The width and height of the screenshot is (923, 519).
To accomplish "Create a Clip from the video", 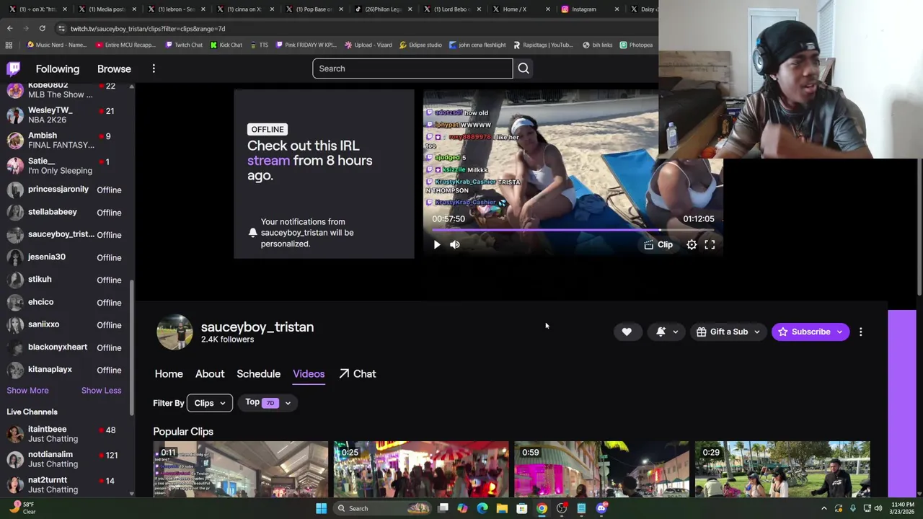I will click(658, 244).
